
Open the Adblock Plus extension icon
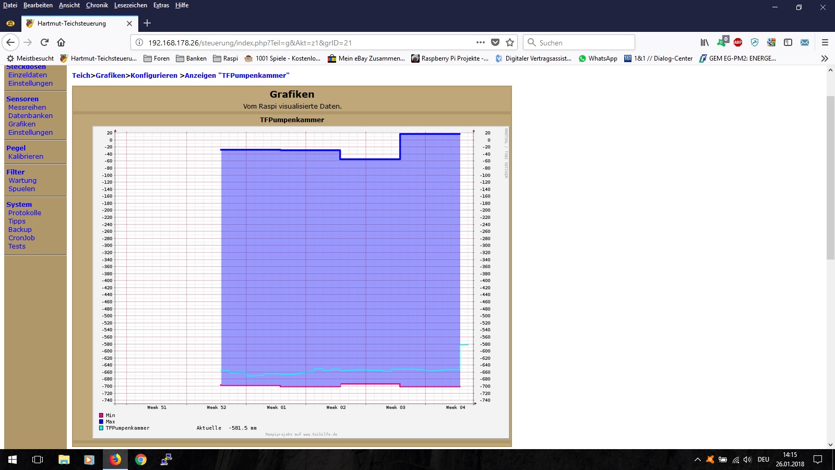coord(738,42)
